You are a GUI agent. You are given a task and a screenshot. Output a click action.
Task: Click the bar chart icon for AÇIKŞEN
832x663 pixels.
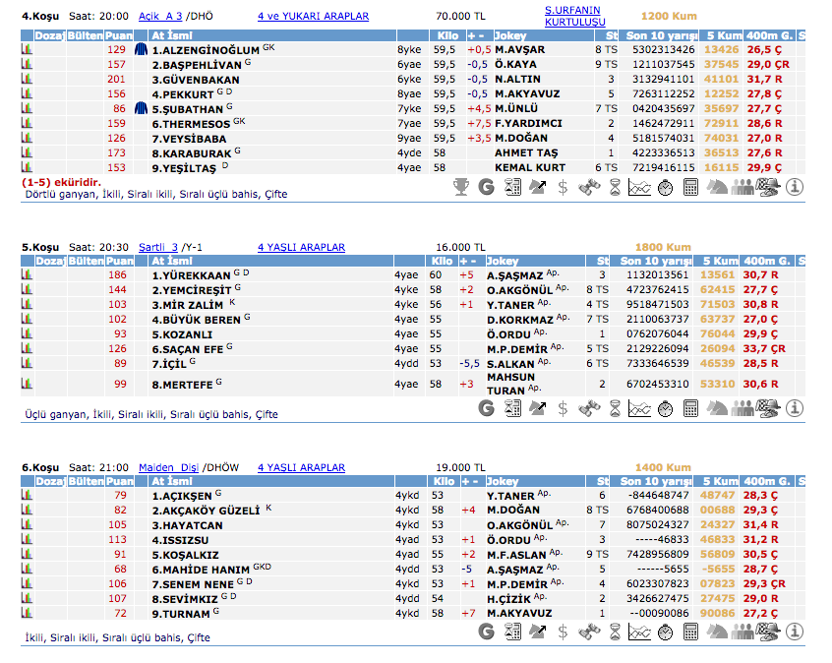[27, 496]
